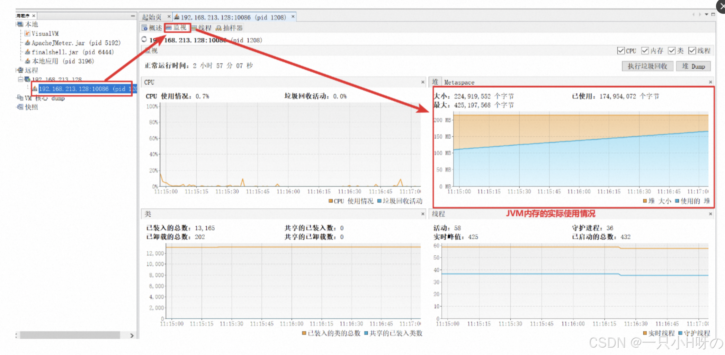This screenshot has height=355, width=725.
Task: Click the 快照 snapshots node icon
Action: [x=20, y=107]
